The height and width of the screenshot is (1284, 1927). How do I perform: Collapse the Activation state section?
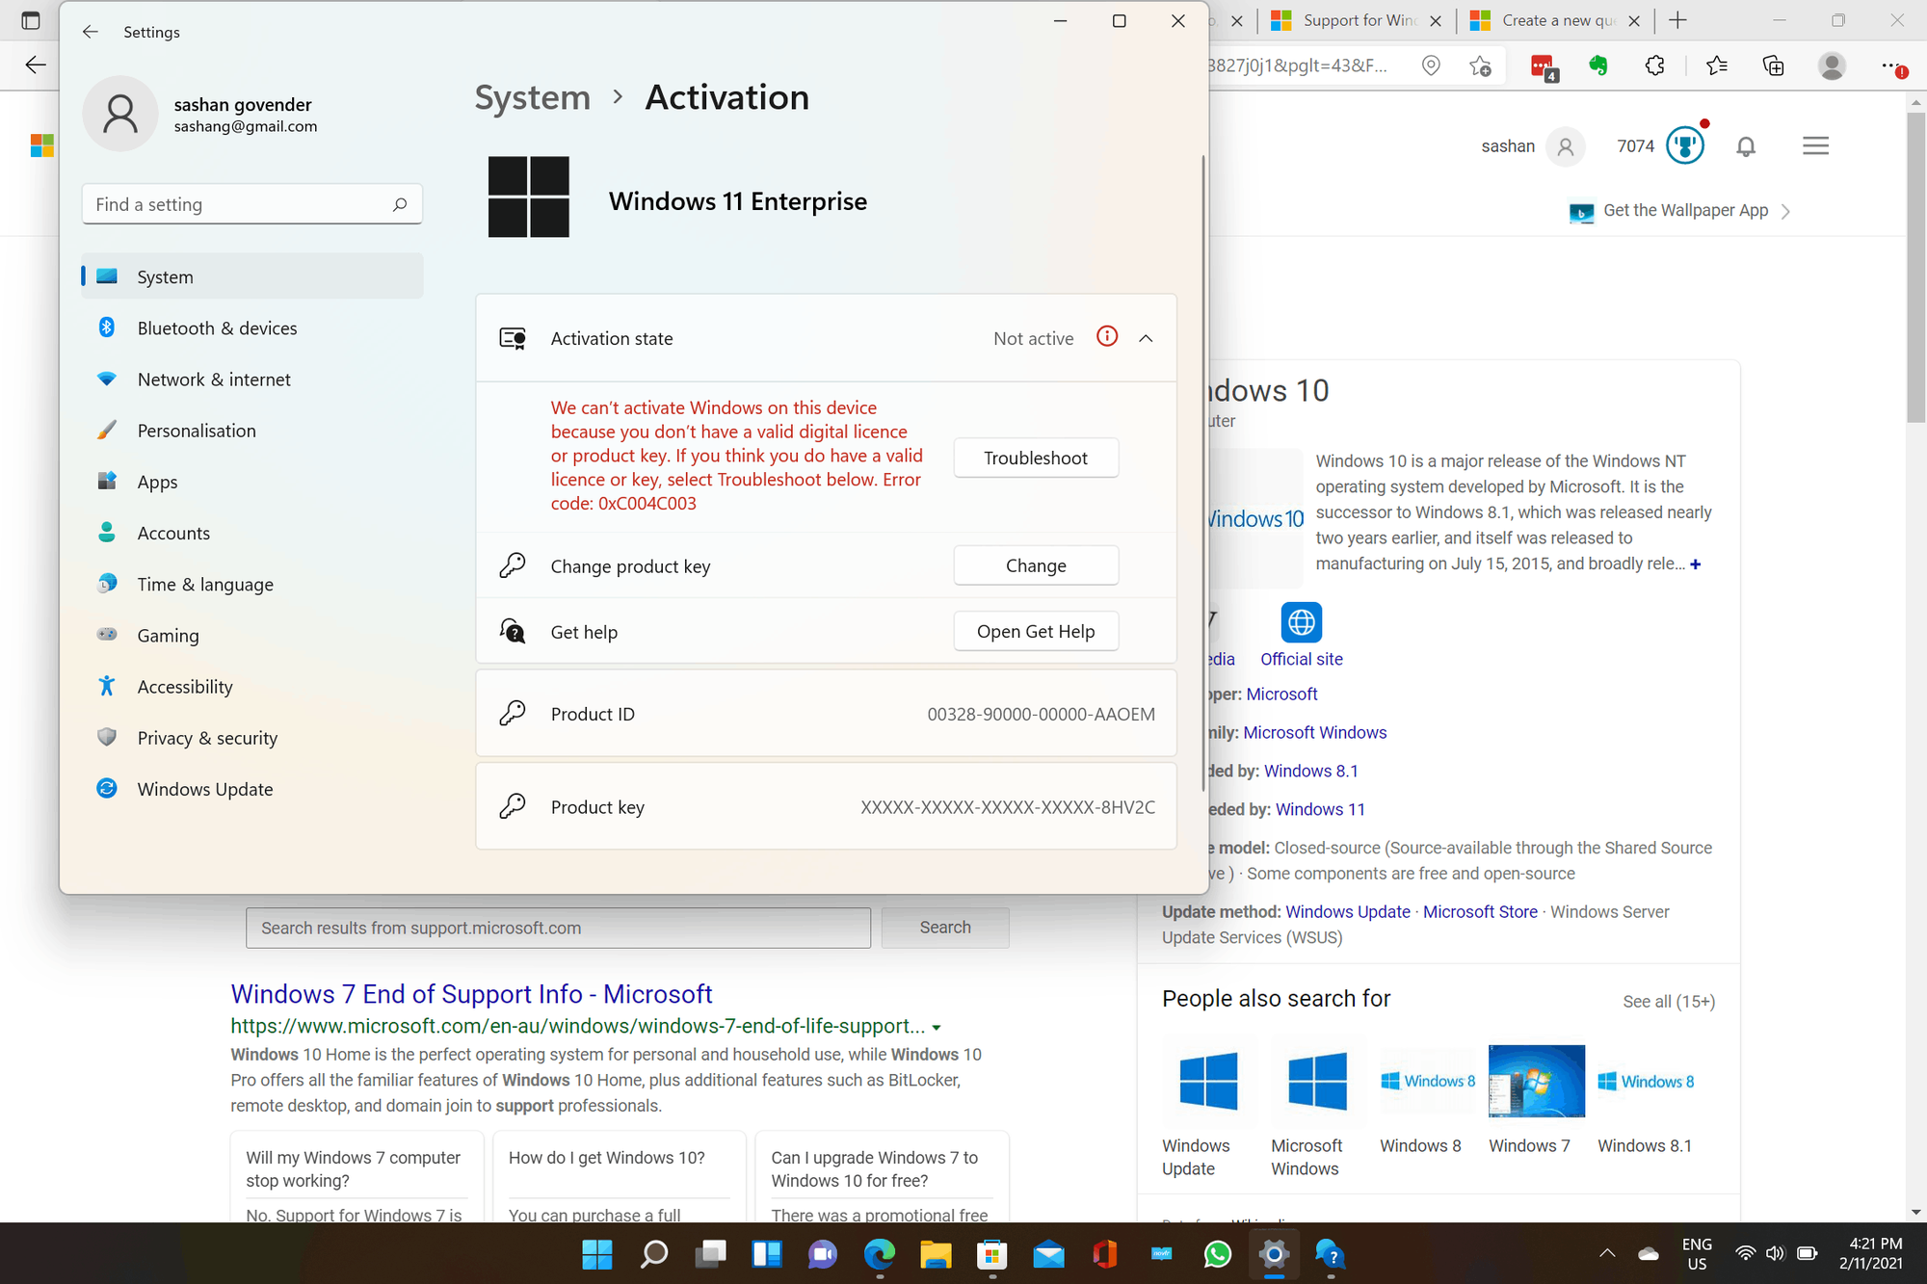[1146, 338]
